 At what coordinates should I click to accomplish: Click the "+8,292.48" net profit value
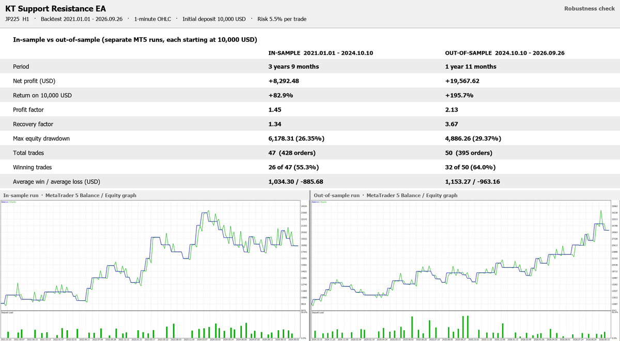[284, 81]
